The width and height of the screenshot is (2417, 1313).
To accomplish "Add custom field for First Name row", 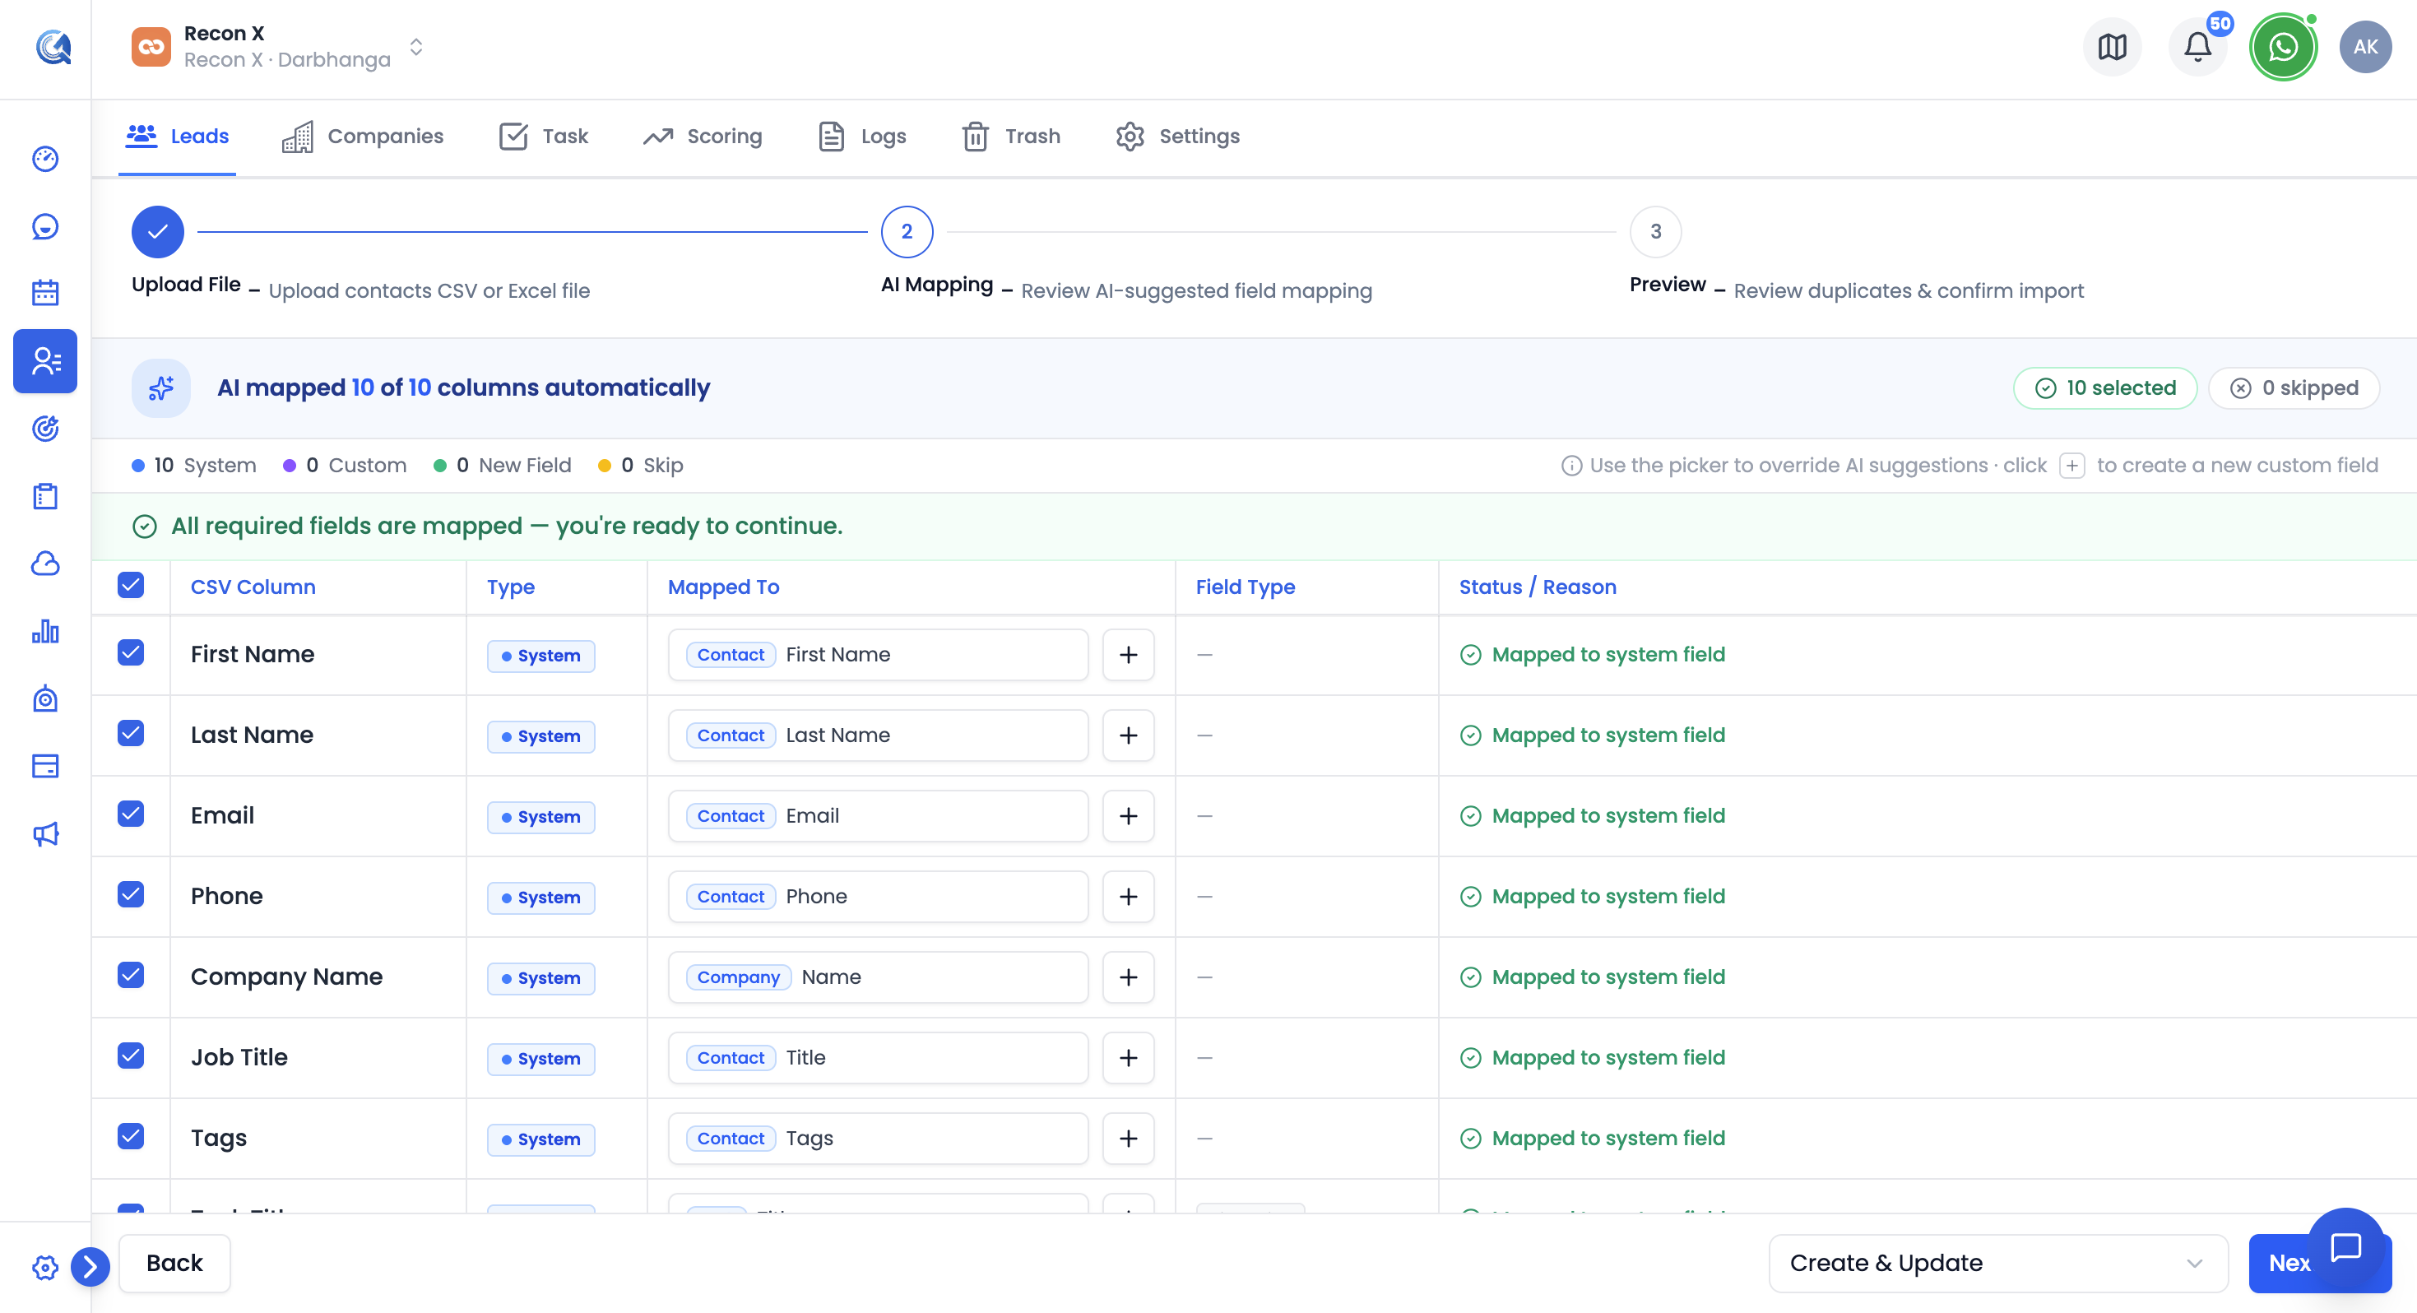I will point(1128,655).
